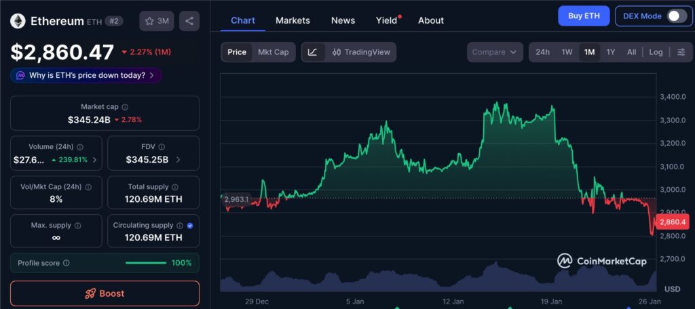
Task: Click Vol/Mkt Cap (24h) info icon
Action: click(88, 187)
